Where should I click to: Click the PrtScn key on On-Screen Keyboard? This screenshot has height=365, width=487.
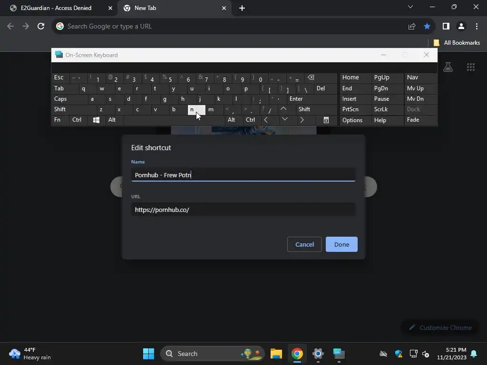coord(355,109)
